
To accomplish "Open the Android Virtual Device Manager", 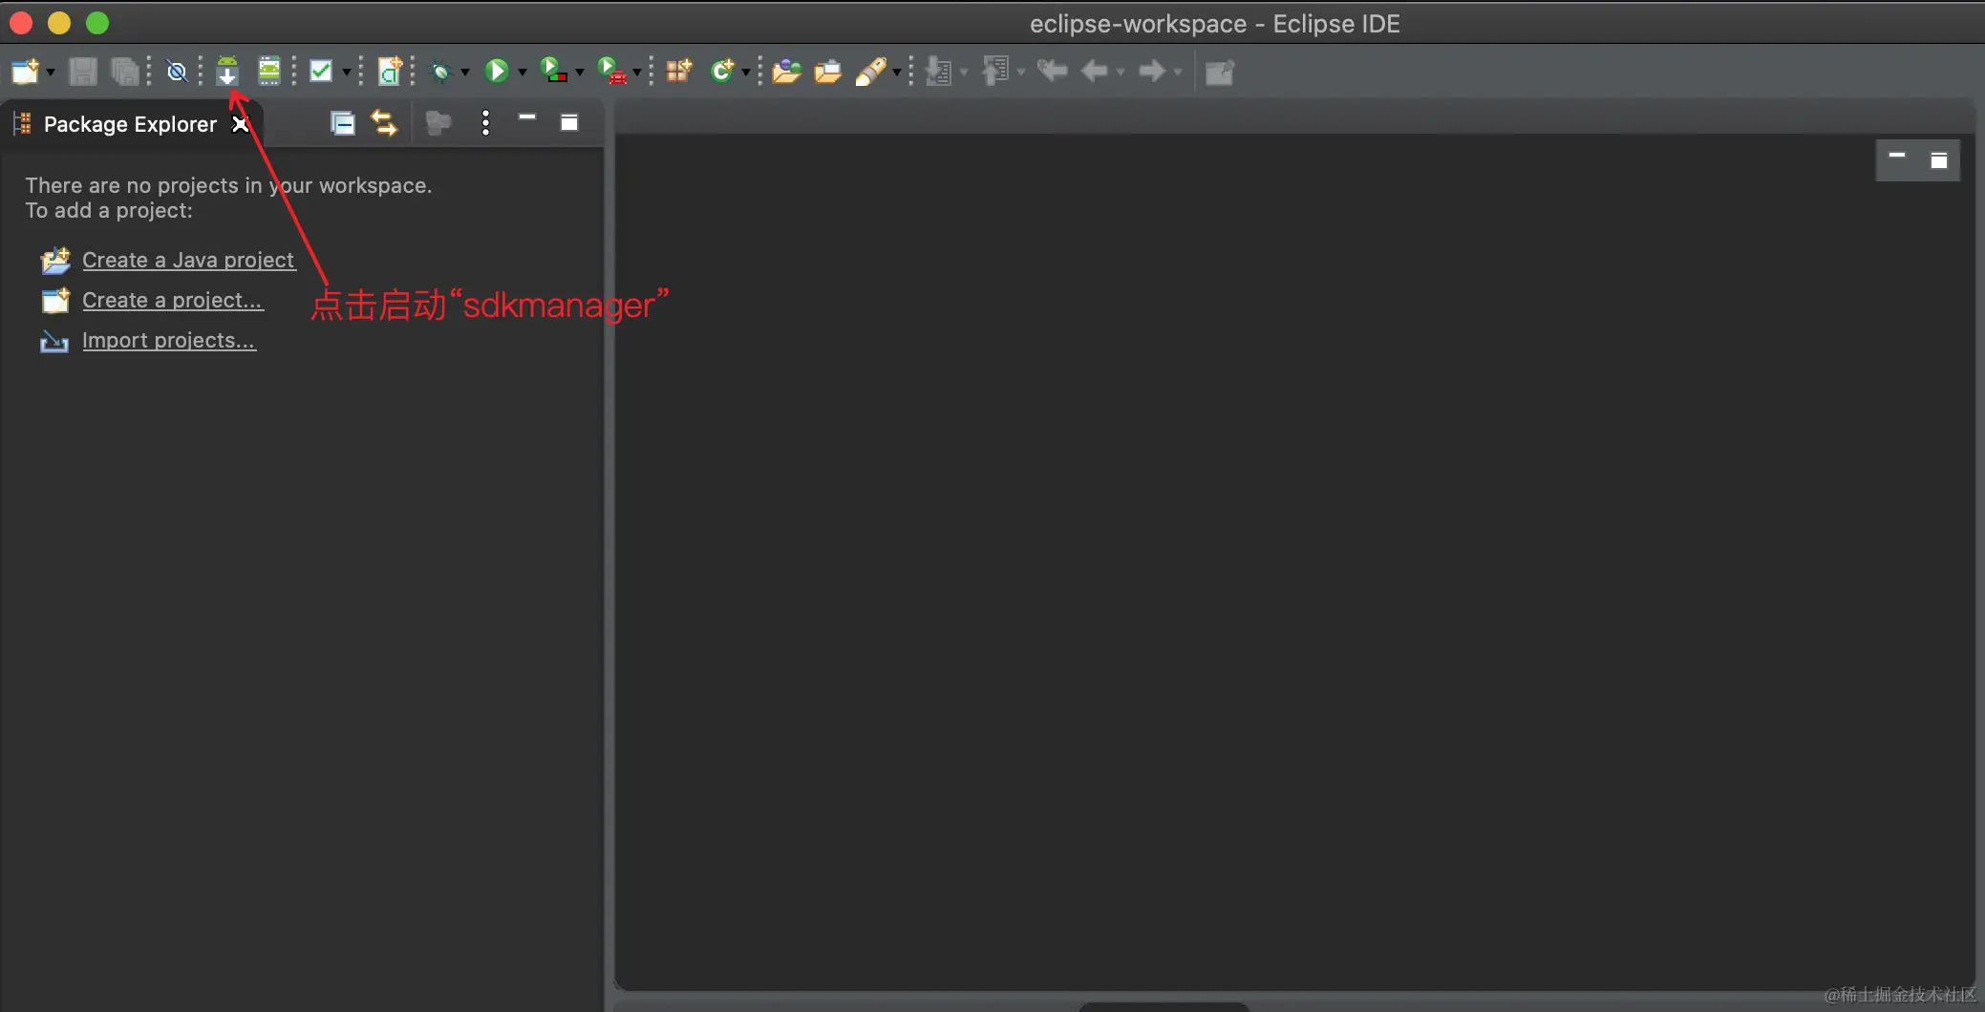I will 269,71.
